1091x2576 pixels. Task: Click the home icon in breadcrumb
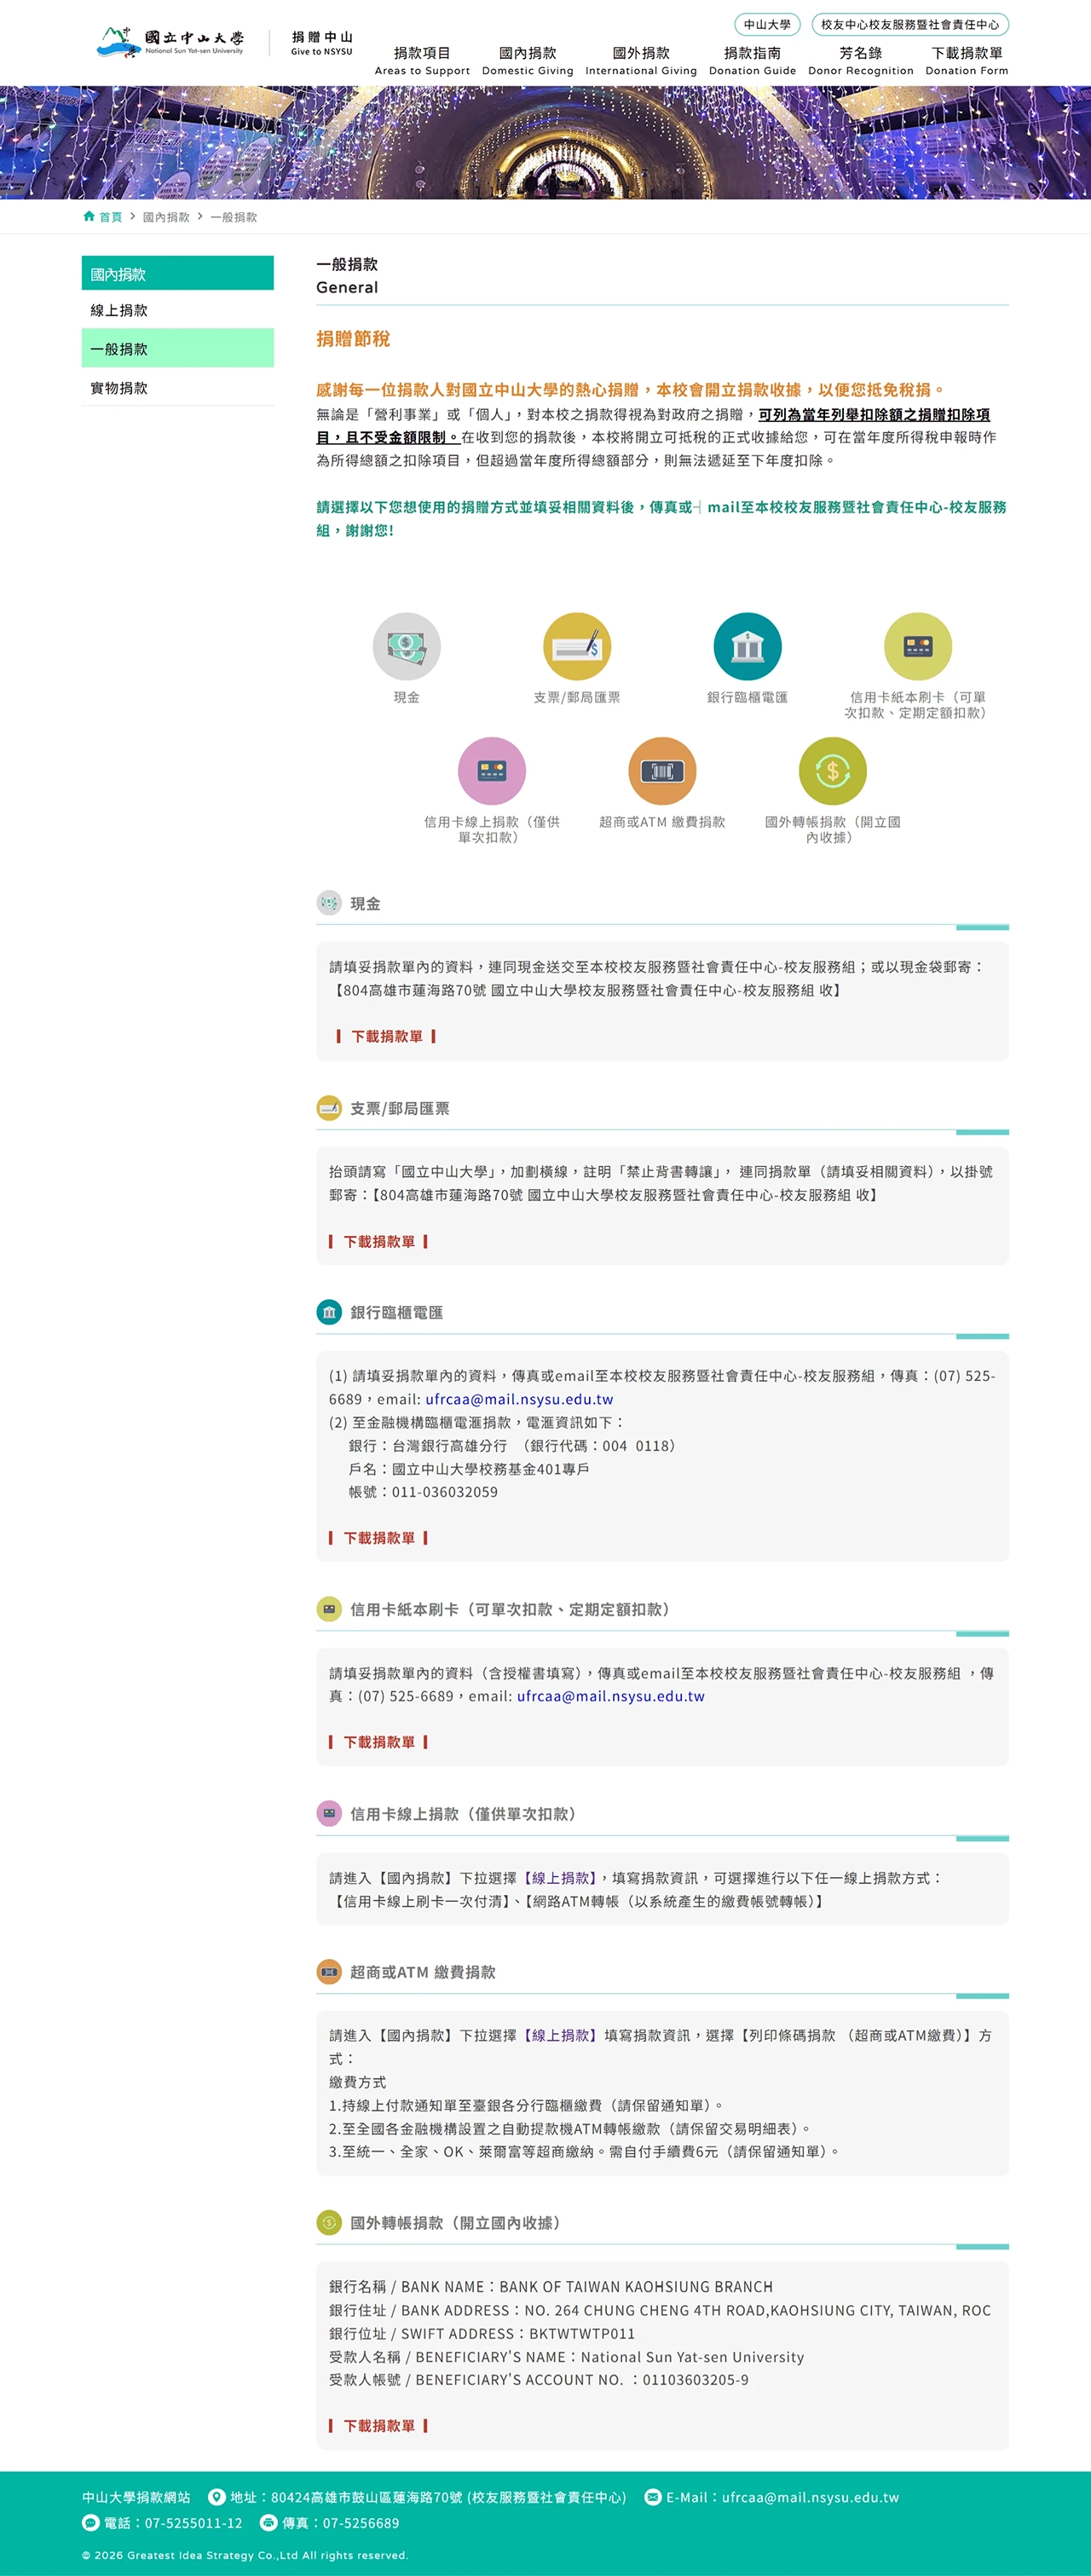pyautogui.click(x=89, y=216)
